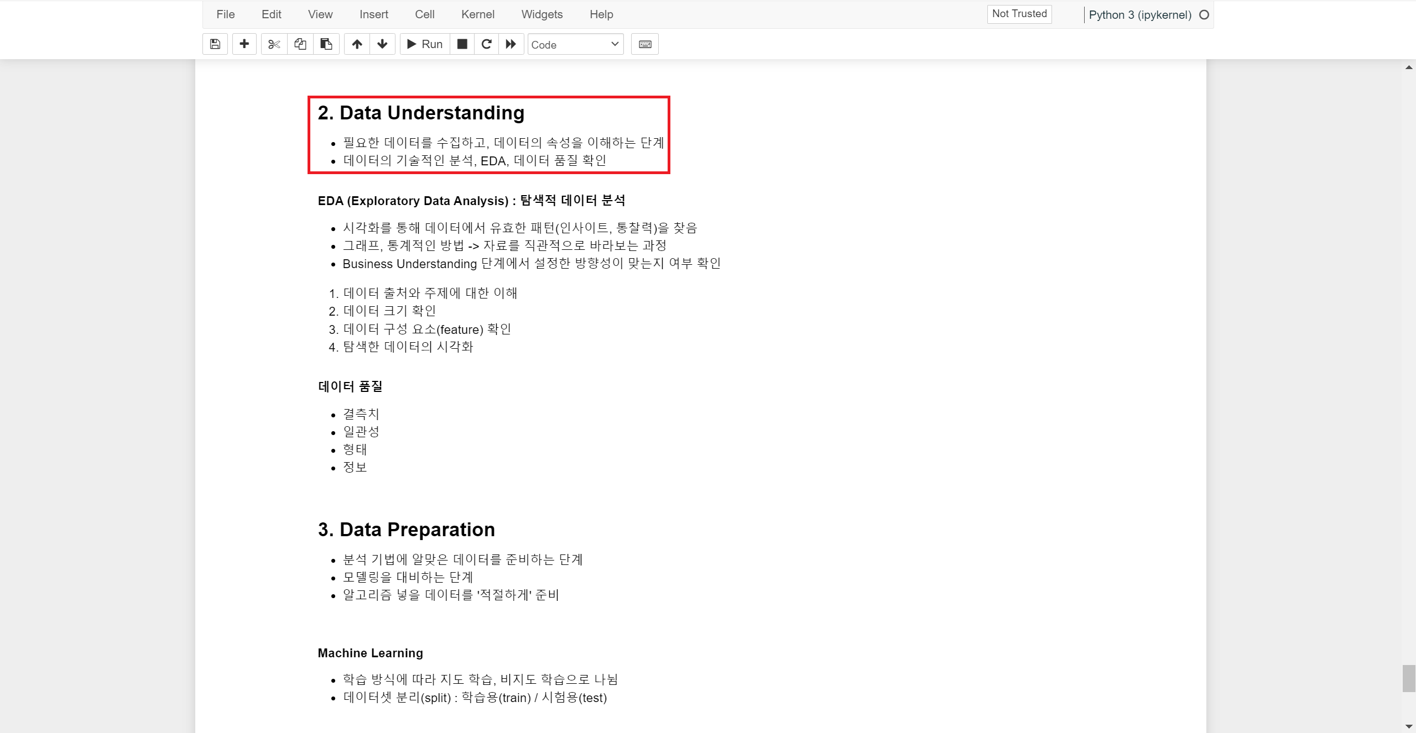Open the Cell menu
Image resolution: width=1416 pixels, height=733 pixels.
424,14
